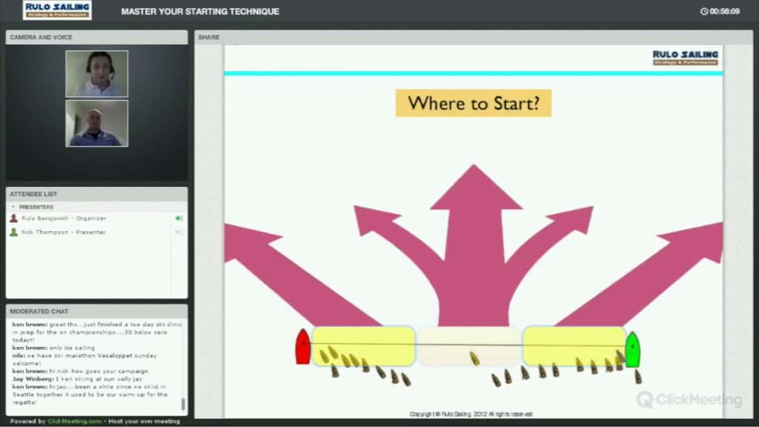Image resolution: width=759 pixels, height=427 pixels.
Task: Click the left yellow starting zone
Action: [362, 345]
